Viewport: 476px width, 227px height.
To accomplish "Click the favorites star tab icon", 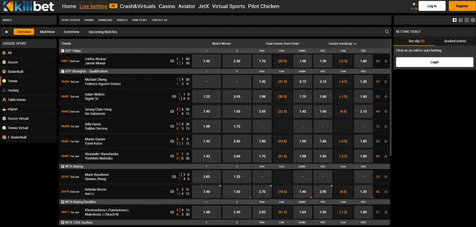I will (x=6, y=32).
